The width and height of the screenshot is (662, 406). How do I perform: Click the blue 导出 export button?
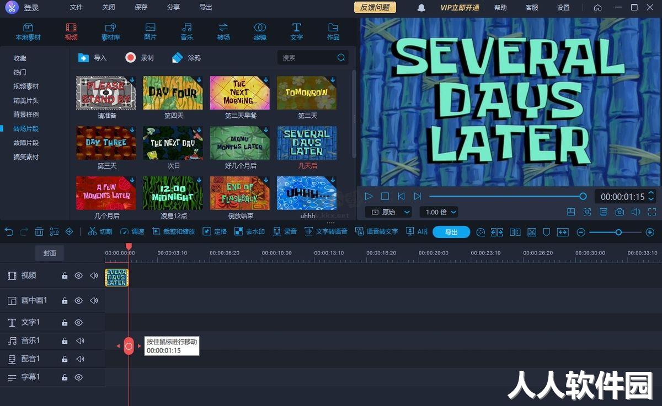[451, 232]
